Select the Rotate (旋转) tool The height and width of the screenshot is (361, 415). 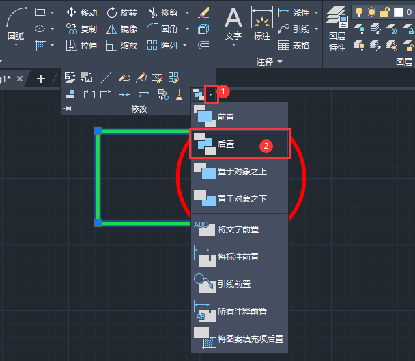[x=121, y=12]
